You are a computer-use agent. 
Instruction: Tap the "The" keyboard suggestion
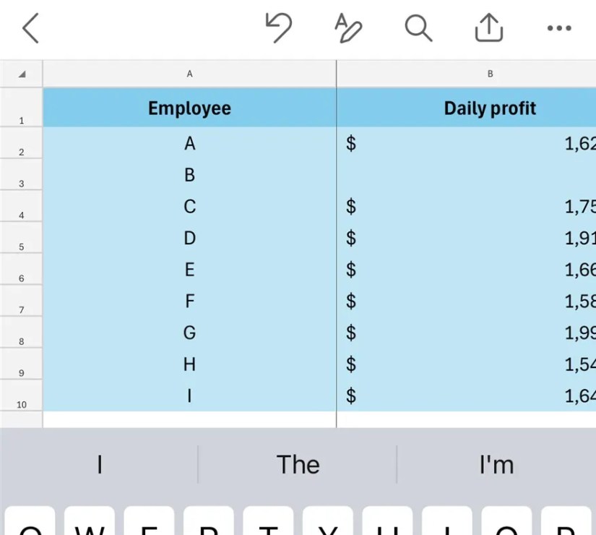coord(298,465)
